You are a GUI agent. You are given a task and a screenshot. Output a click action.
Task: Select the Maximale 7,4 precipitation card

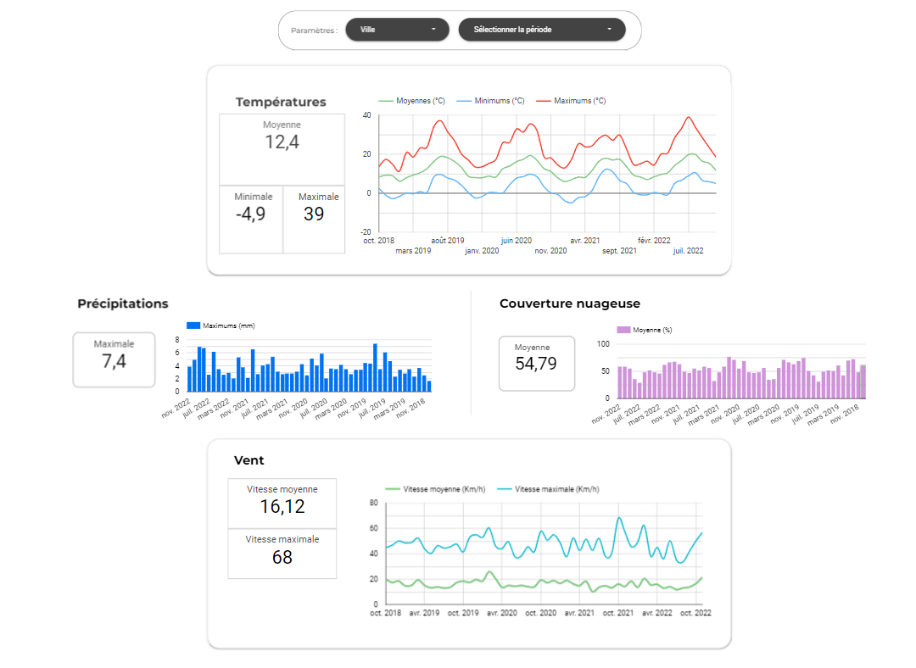tap(114, 359)
